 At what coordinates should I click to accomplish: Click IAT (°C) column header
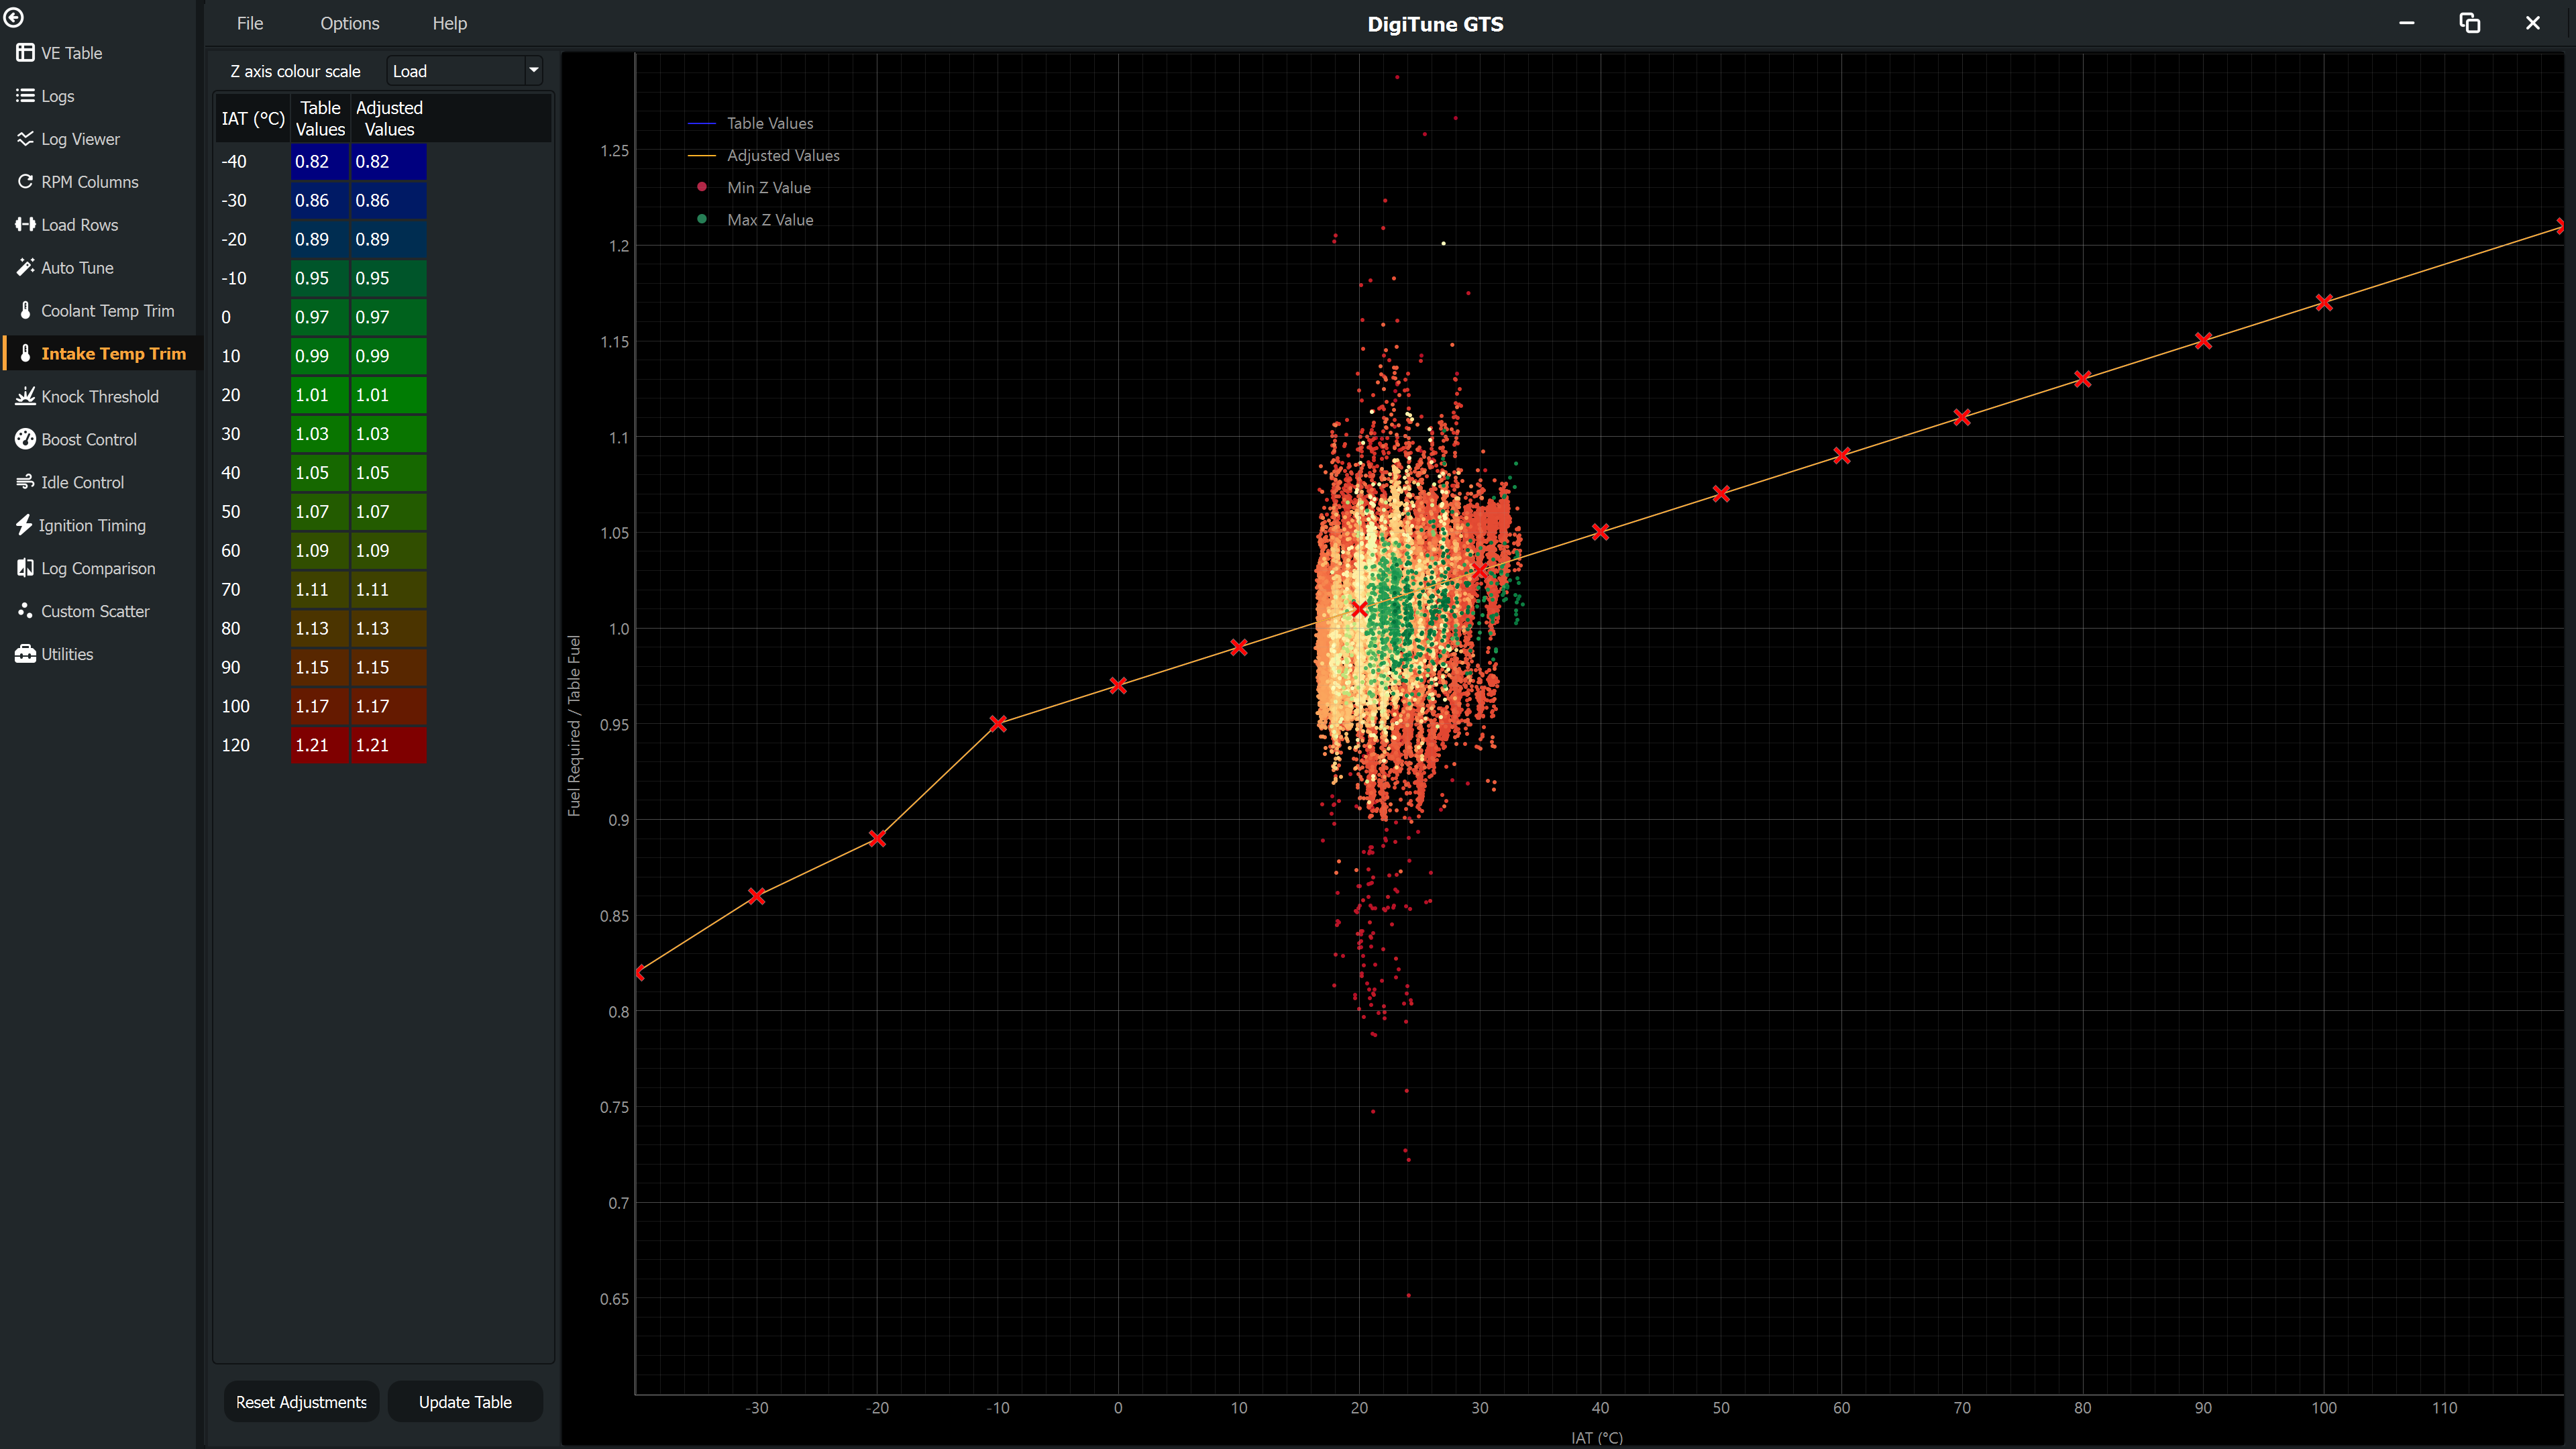(x=253, y=118)
